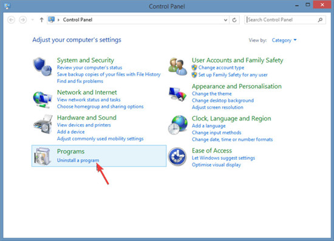Open Review your computer's status

(89, 68)
